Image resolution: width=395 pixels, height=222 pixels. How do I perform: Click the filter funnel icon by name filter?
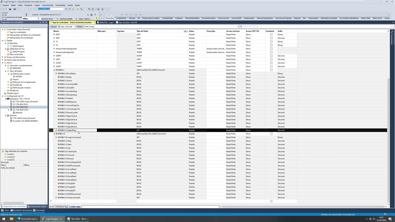coord(241,27)
